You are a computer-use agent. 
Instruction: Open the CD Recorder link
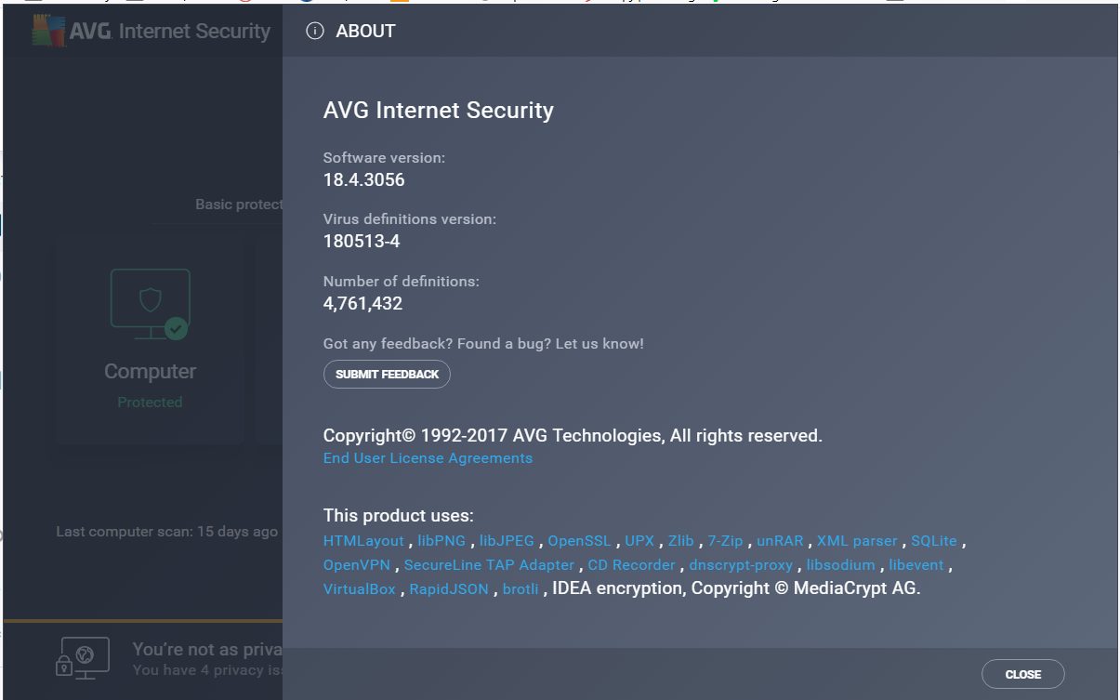point(631,565)
